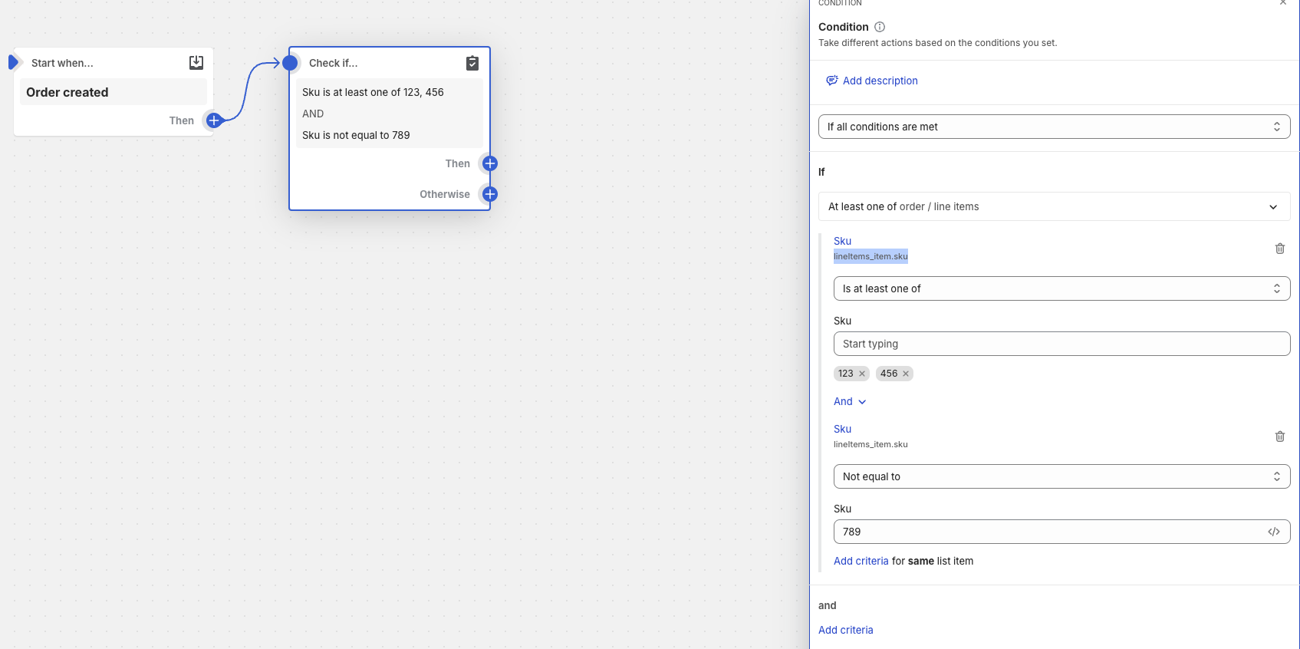1300x649 pixels.
Task: Click the Order created trigger download icon
Action: [196, 63]
